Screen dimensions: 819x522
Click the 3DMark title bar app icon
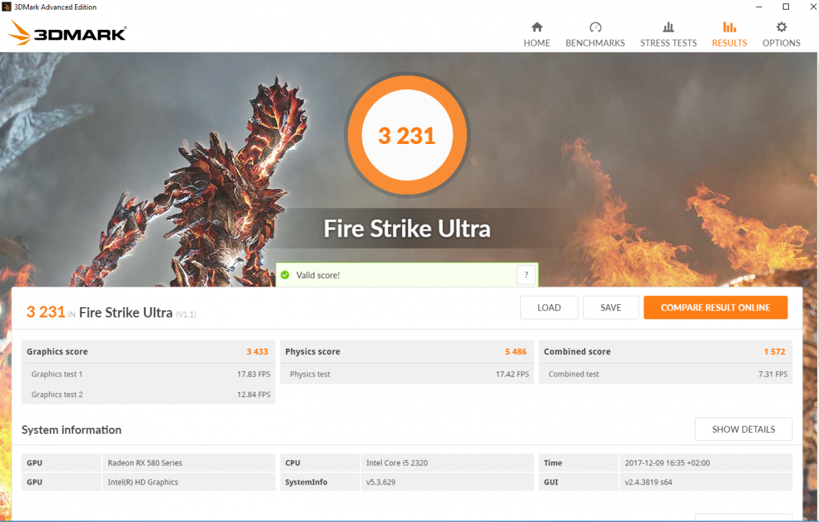click(8, 7)
